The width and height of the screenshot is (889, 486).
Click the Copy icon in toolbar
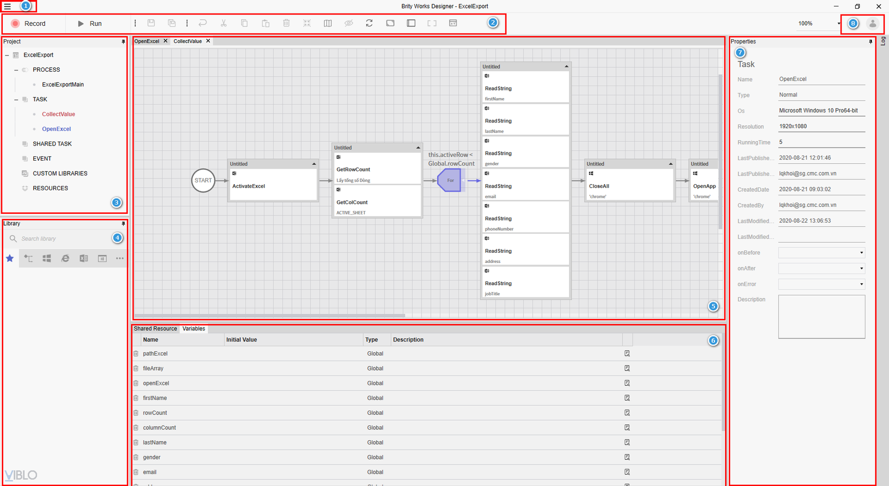[x=245, y=23]
